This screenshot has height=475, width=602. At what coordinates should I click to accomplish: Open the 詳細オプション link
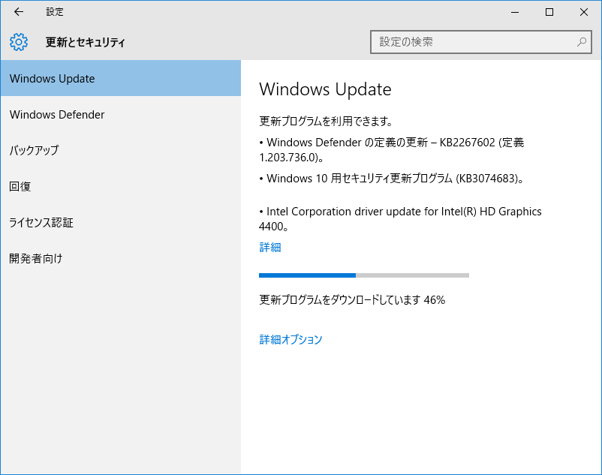tap(290, 340)
